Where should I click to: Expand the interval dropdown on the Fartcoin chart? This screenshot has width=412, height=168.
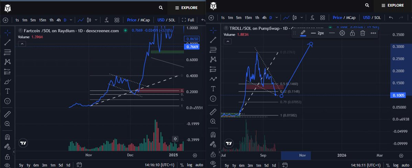click(x=71, y=20)
